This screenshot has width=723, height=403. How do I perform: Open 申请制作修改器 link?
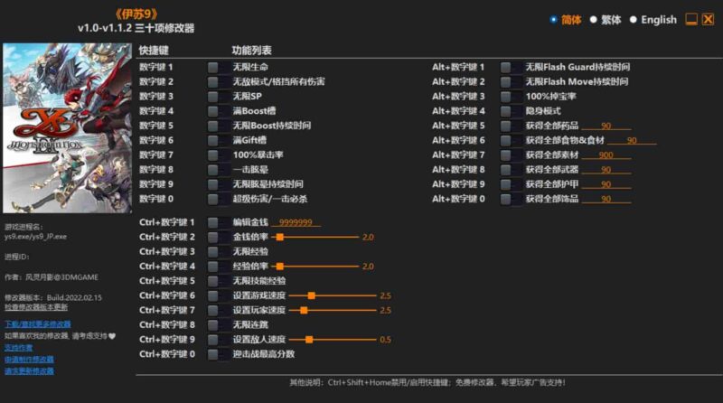click(x=29, y=360)
